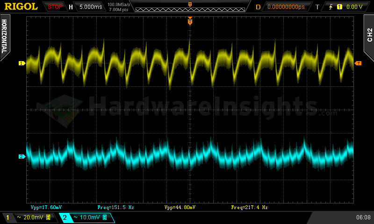Click the trigger level 0.00 V readout
374x224 pixels.
coord(354,7)
